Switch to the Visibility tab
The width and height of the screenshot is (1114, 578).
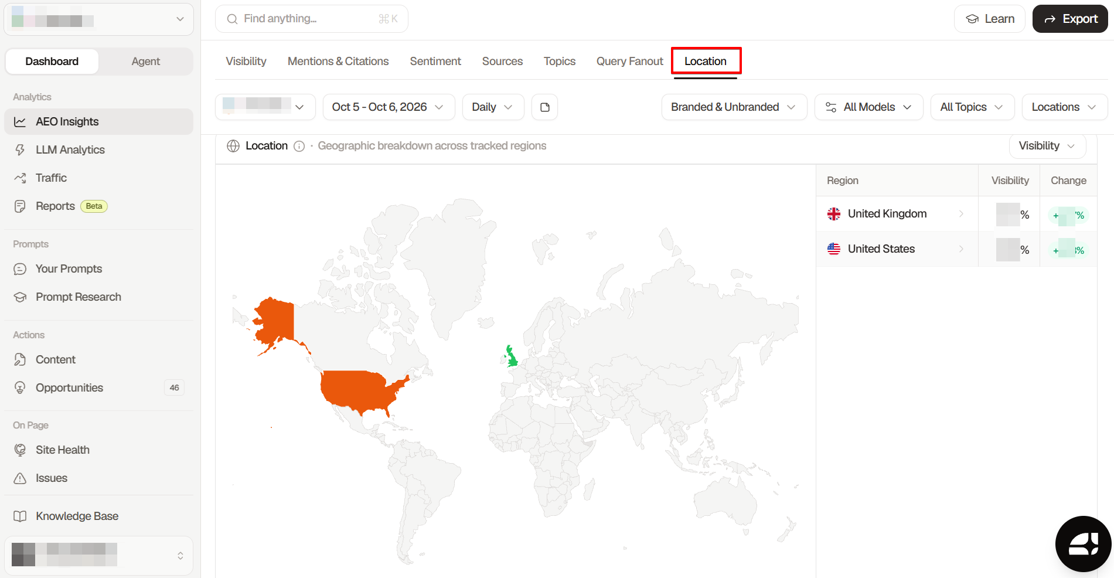[246, 62]
